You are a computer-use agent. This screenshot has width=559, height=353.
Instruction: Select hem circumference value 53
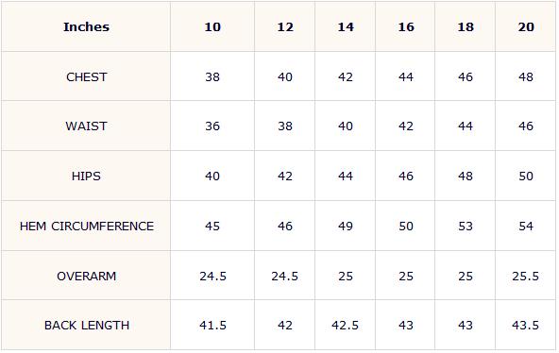tap(466, 227)
